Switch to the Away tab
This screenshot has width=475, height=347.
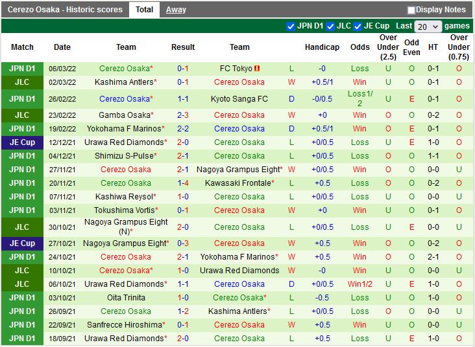click(x=176, y=10)
